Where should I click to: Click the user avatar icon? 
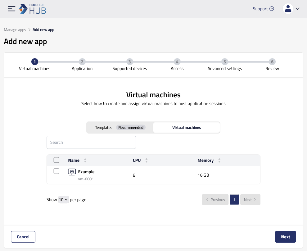tap(288, 9)
